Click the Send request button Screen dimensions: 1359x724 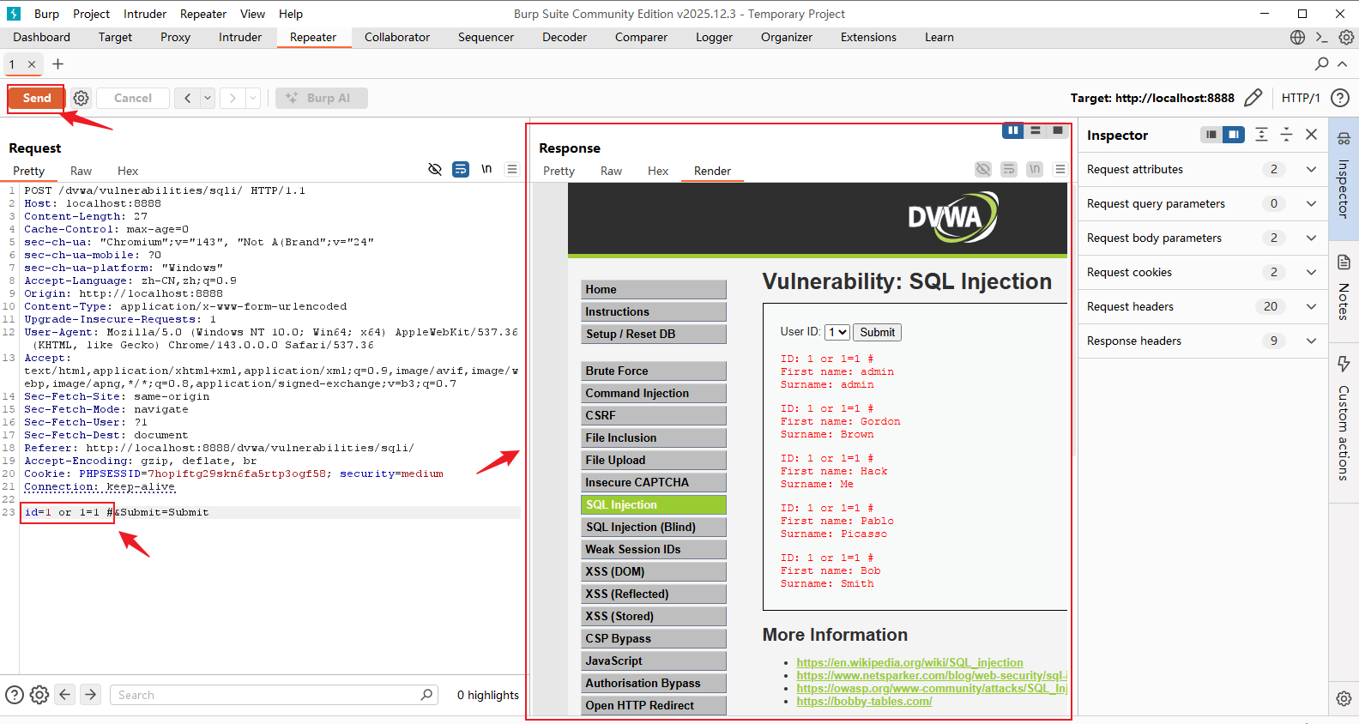pyautogui.click(x=36, y=98)
